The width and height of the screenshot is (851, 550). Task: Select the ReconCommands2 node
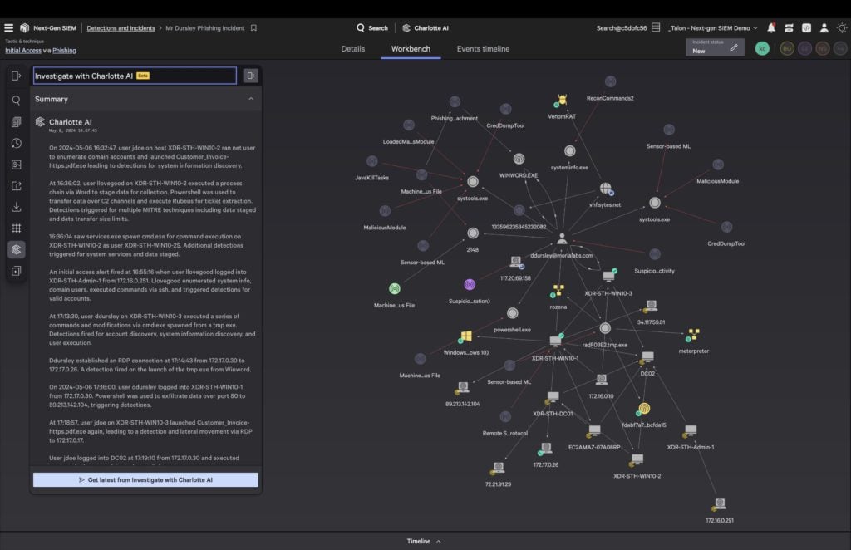point(611,82)
